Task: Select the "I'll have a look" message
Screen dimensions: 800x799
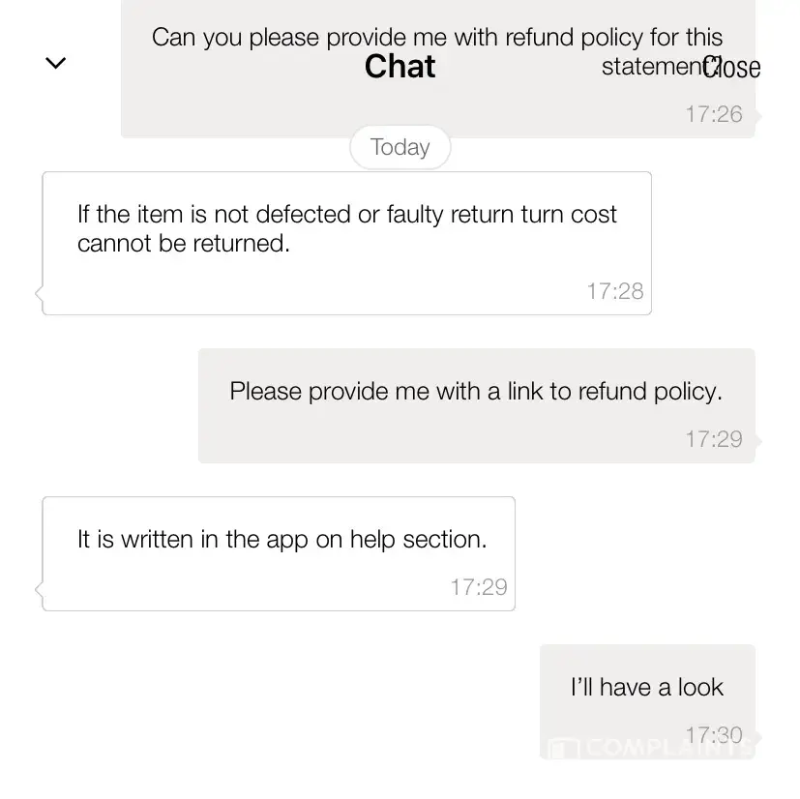Action: click(x=646, y=687)
